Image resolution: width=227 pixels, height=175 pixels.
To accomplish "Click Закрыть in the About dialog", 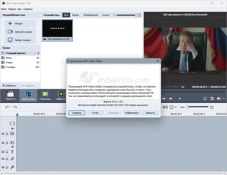I will pyautogui.click(x=150, y=112).
